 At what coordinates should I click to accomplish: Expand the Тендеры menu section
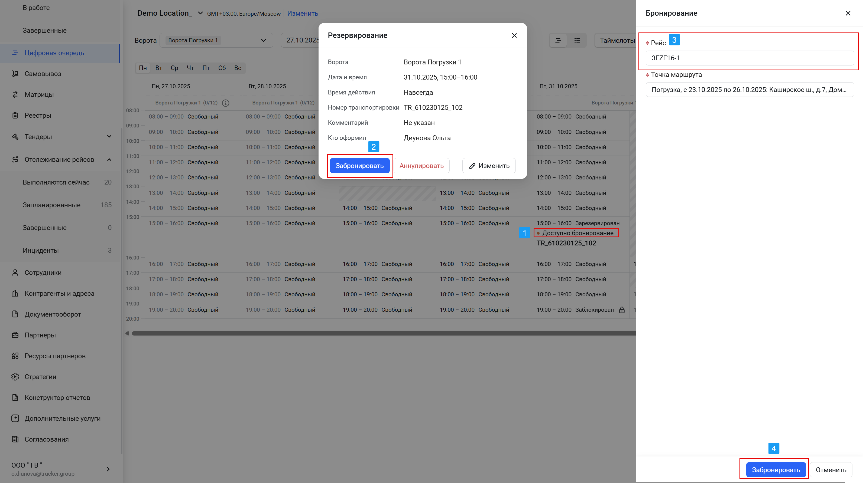tap(109, 137)
